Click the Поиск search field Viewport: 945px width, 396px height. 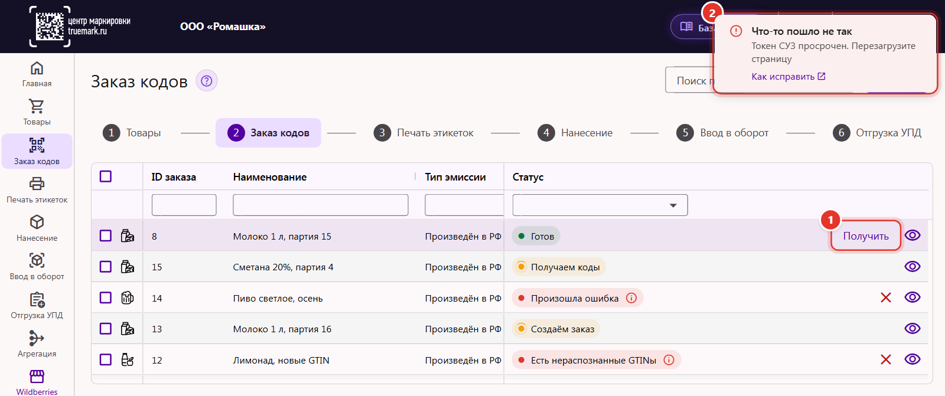tap(690, 80)
